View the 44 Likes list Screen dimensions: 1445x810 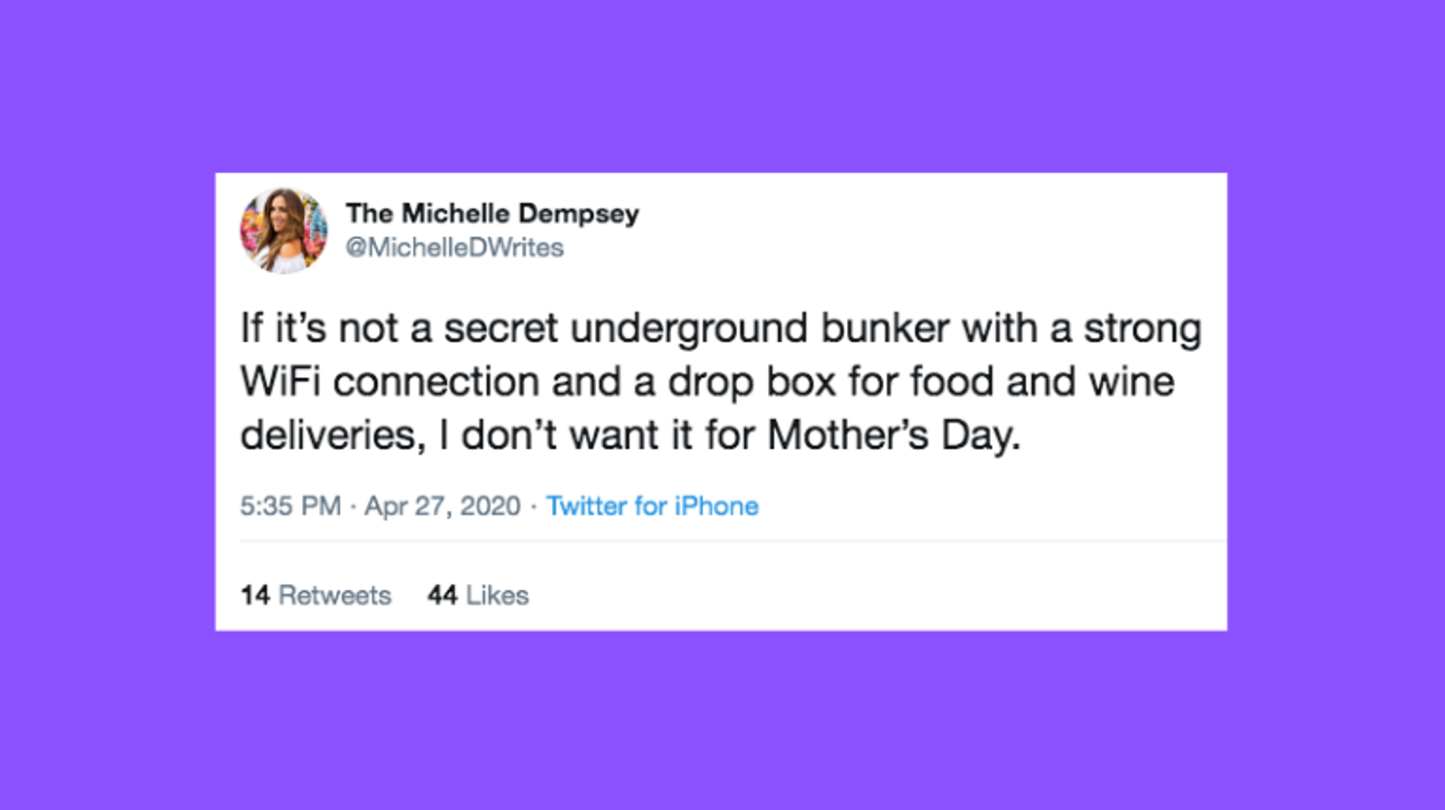click(x=478, y=596)
